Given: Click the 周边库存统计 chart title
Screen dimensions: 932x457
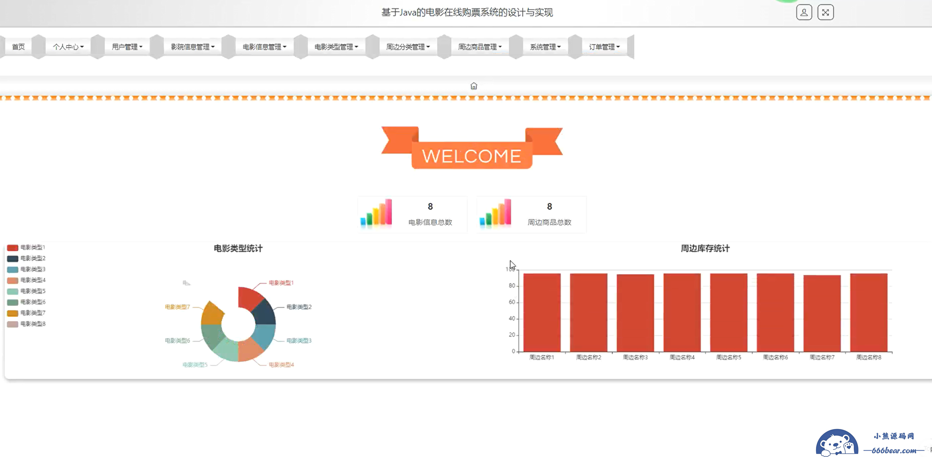Looking at the screenshot, I should (x=705, y=249).
